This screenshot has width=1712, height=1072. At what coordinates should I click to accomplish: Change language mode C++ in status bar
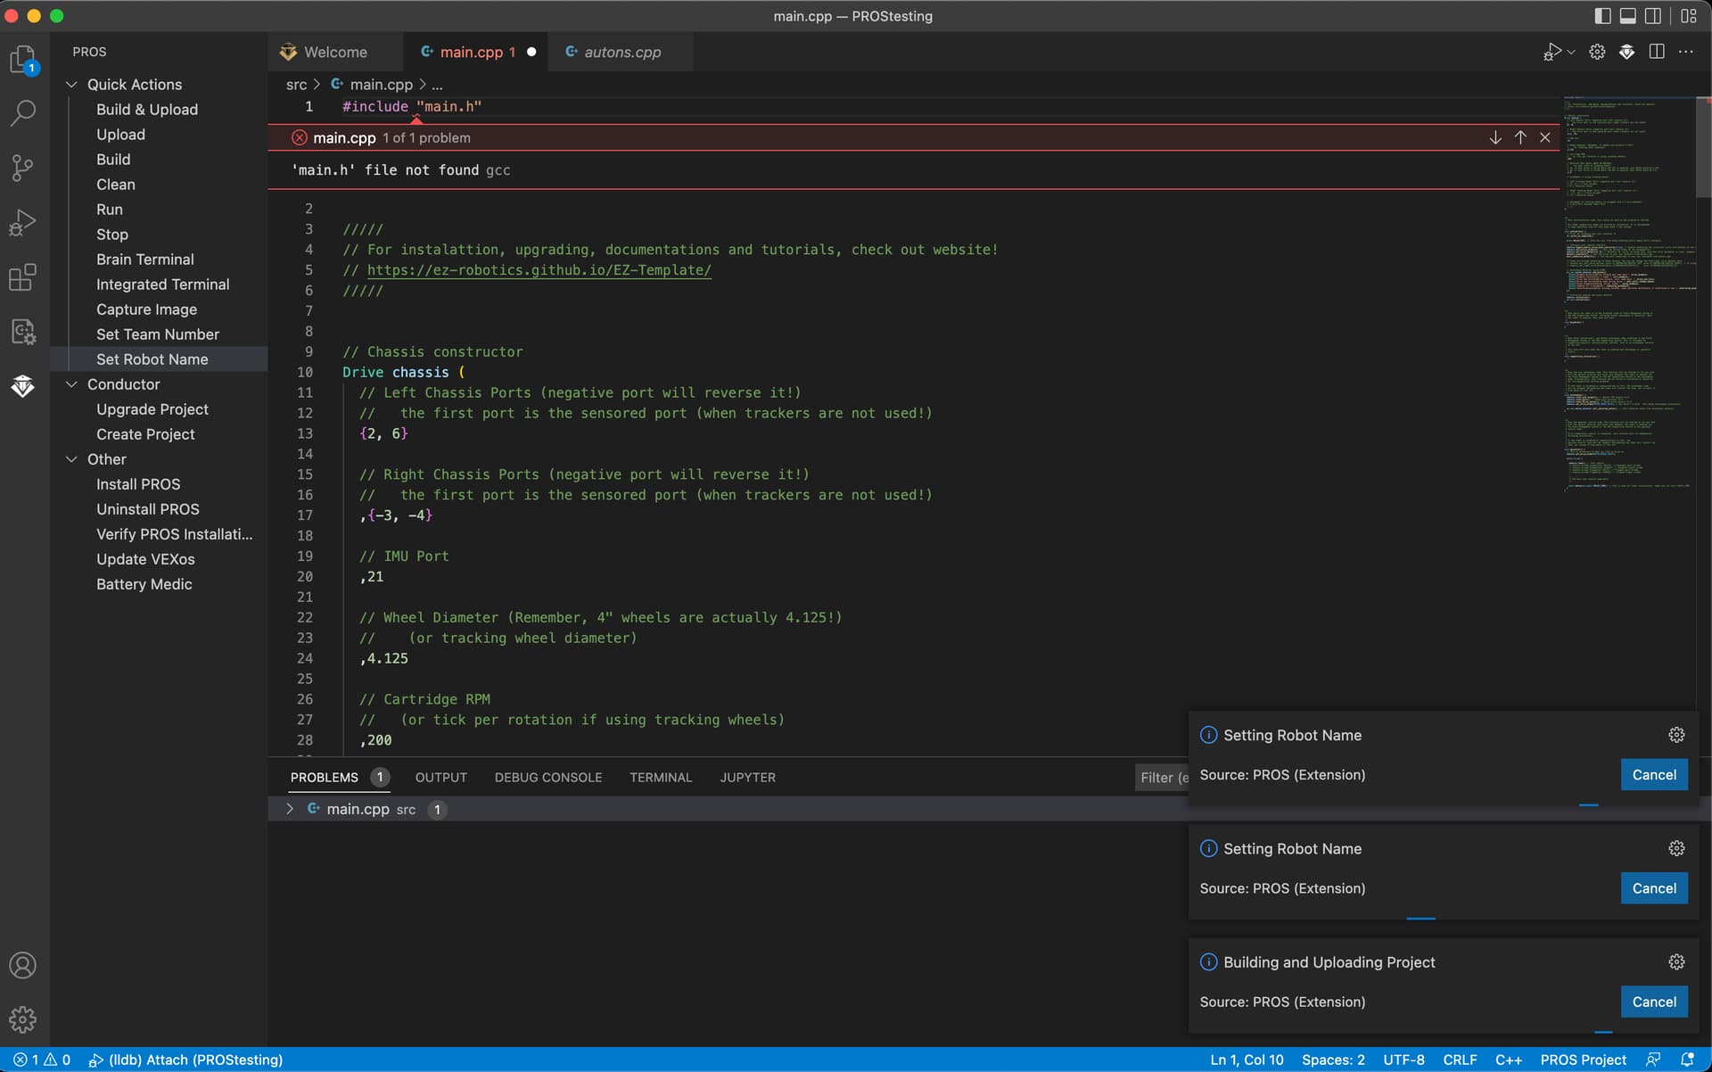1508,1060
